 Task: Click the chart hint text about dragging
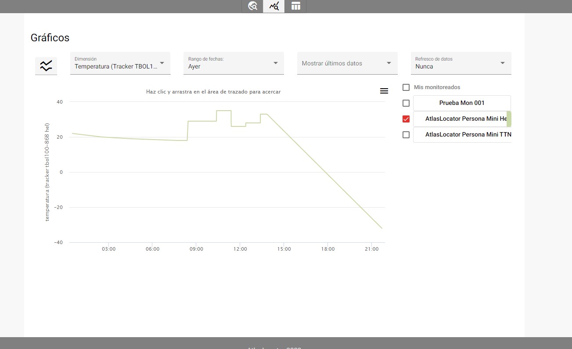[x=213, y=92]
